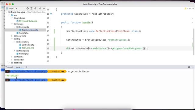Hide the terminal panel with minus icon
Viewport: 195px width, 110px height.
coord(193,67)
